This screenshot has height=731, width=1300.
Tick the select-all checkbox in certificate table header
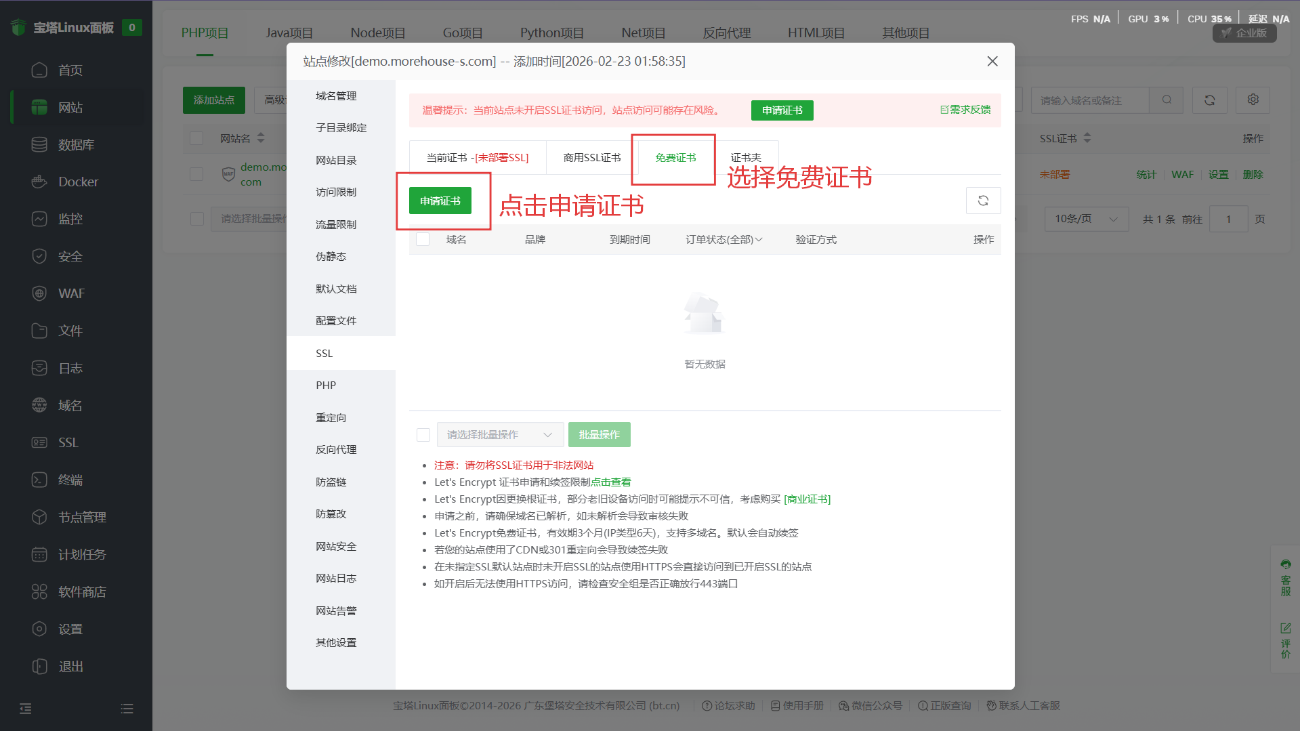point(423,239)
